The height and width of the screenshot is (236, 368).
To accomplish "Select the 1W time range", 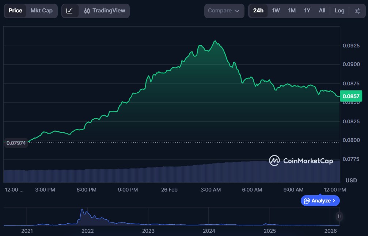I will [276, 11].
